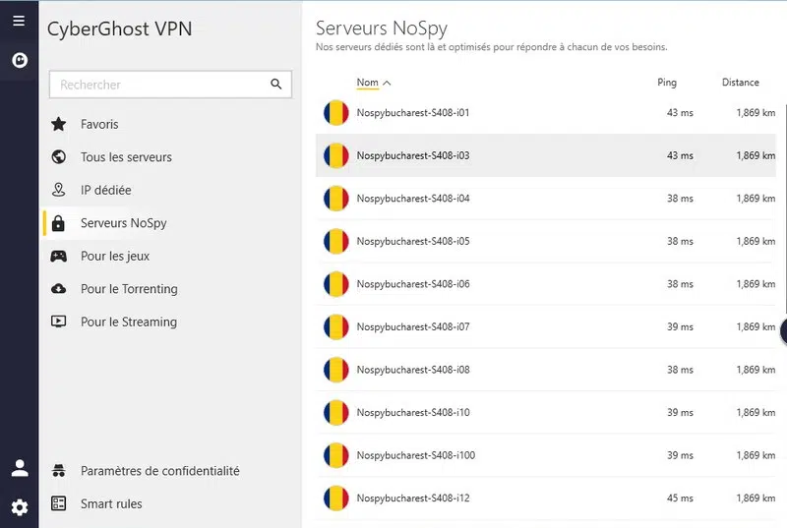Open the hamburger menu icon
The height and width of the screenshot is (528, 787).
[x=19, y=21]
